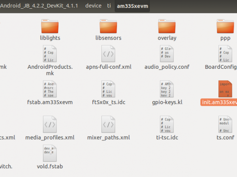The height and width of the screenshot is (177, 237).
Task: Select the media_profiles.xml file icon
Action: tap(49, 125)
